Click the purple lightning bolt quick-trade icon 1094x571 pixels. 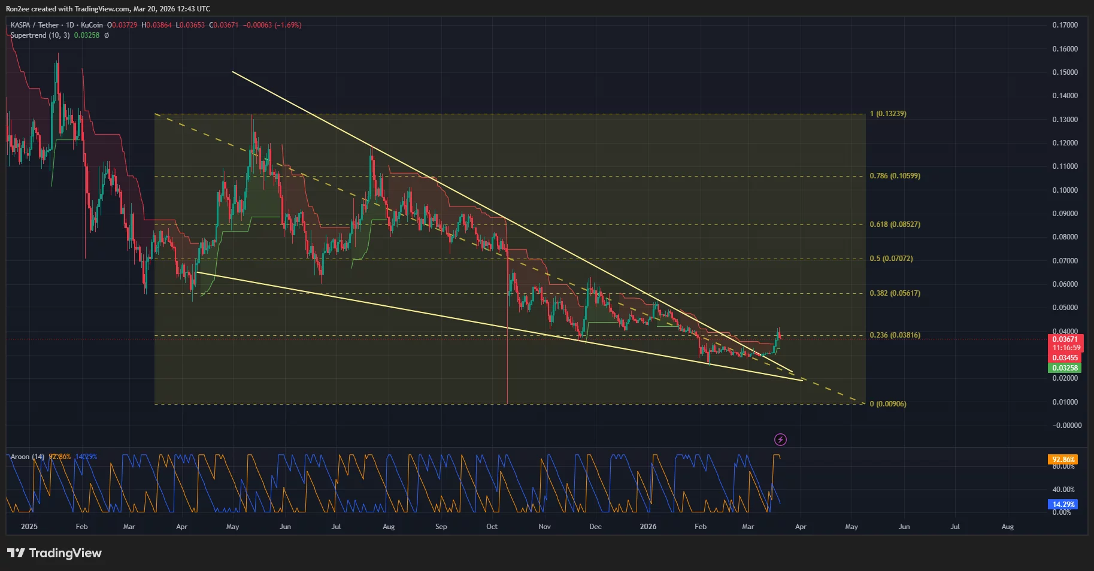[x=780, y=440]
